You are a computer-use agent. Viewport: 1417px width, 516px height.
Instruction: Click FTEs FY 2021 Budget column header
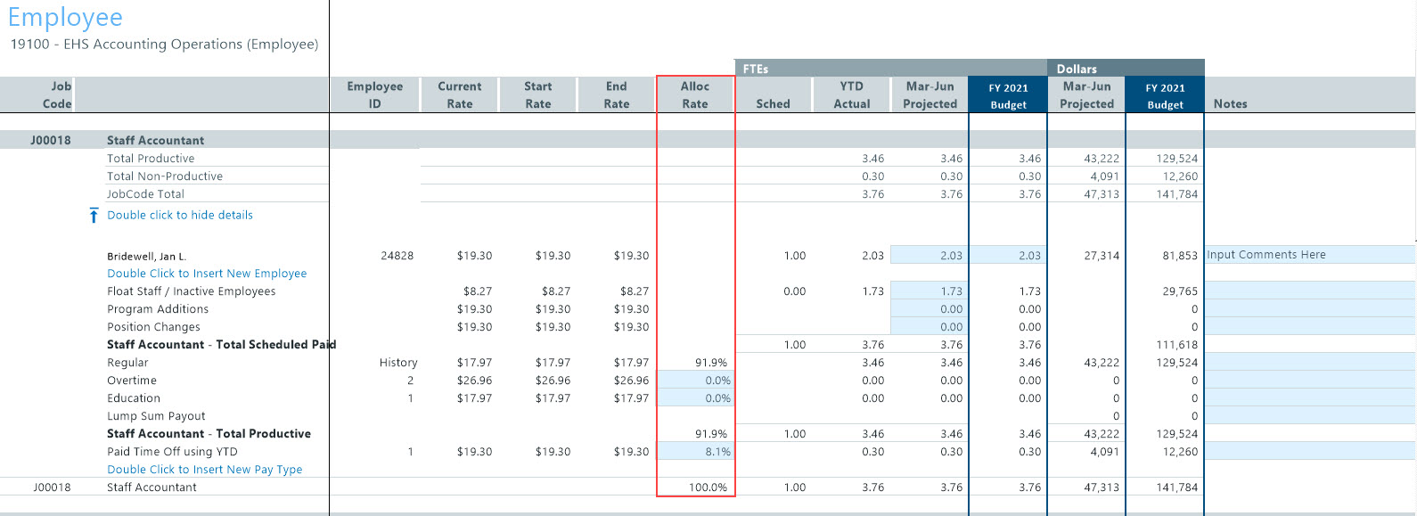tap(1008, 95)
